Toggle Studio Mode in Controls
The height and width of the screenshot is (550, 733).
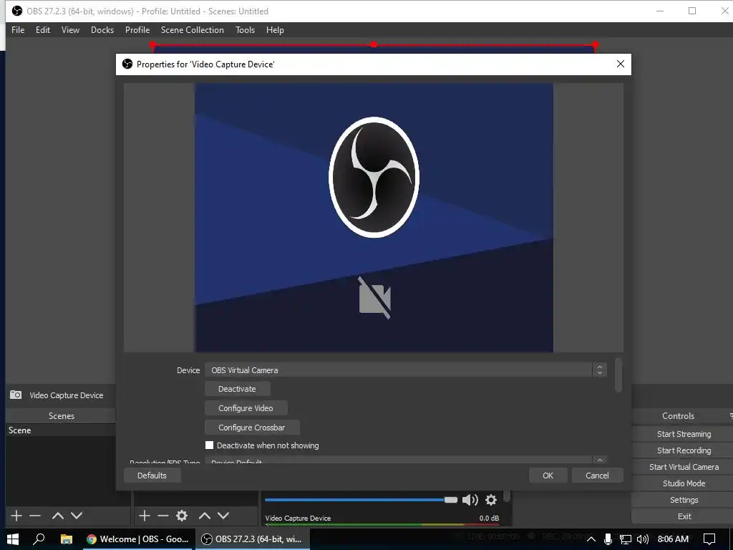684,483
